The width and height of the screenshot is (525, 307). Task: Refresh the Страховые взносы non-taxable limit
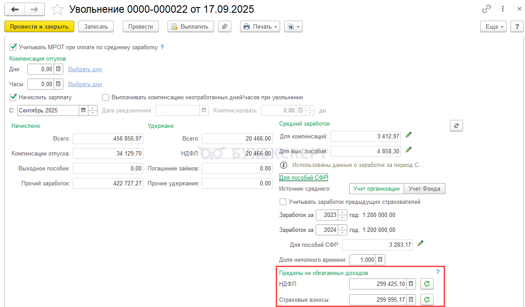tap(427, 300)
